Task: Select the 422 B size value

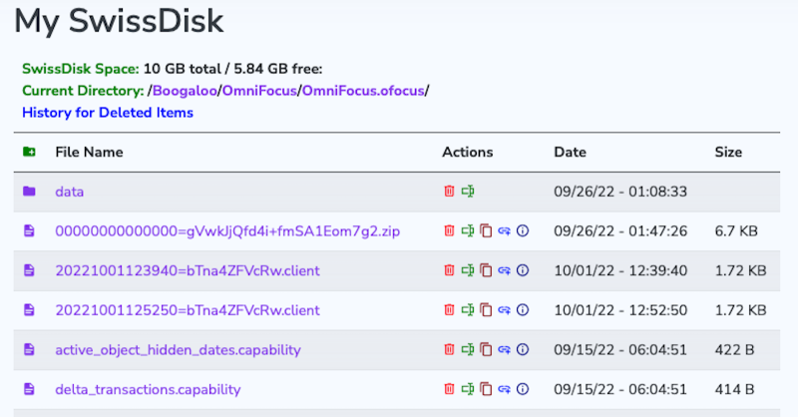Action: point(734,350)
